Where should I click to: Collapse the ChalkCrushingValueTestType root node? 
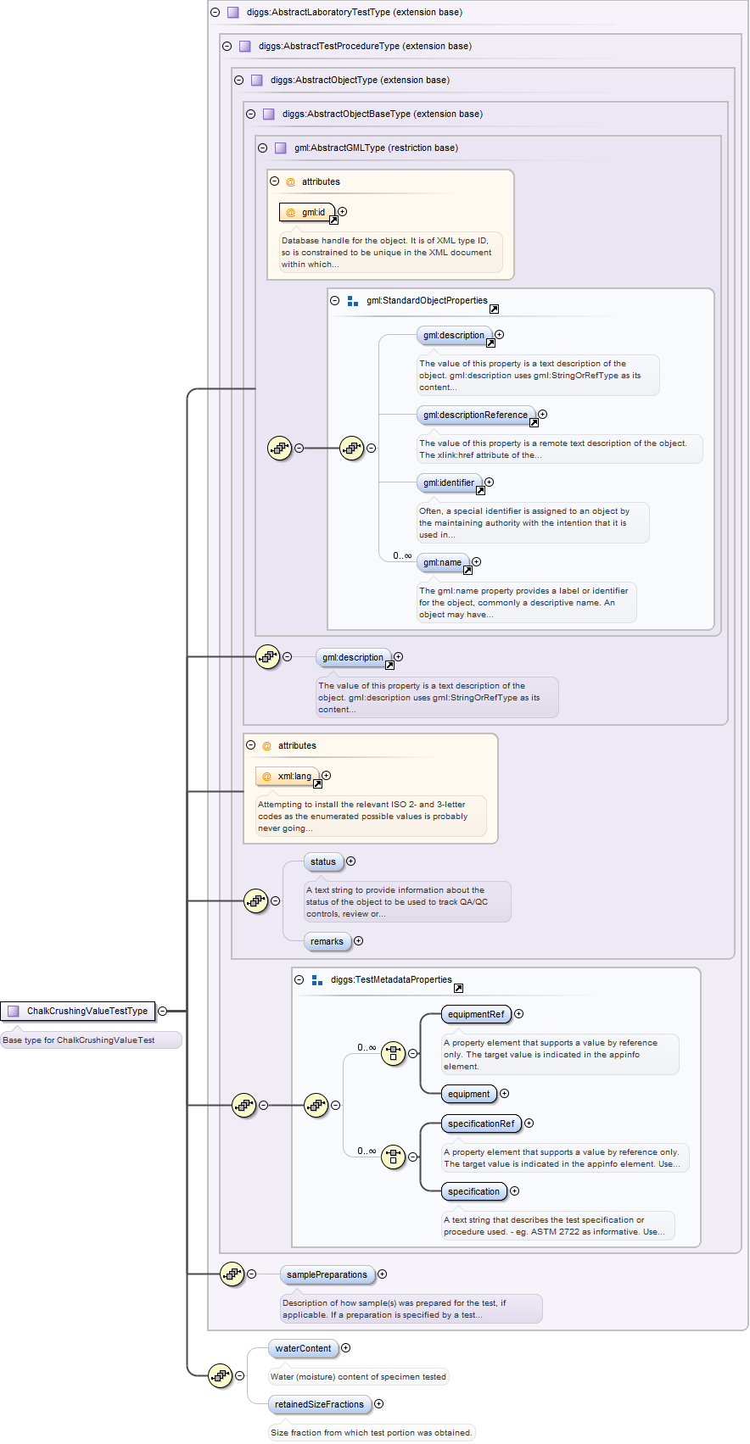point(162,1011)
